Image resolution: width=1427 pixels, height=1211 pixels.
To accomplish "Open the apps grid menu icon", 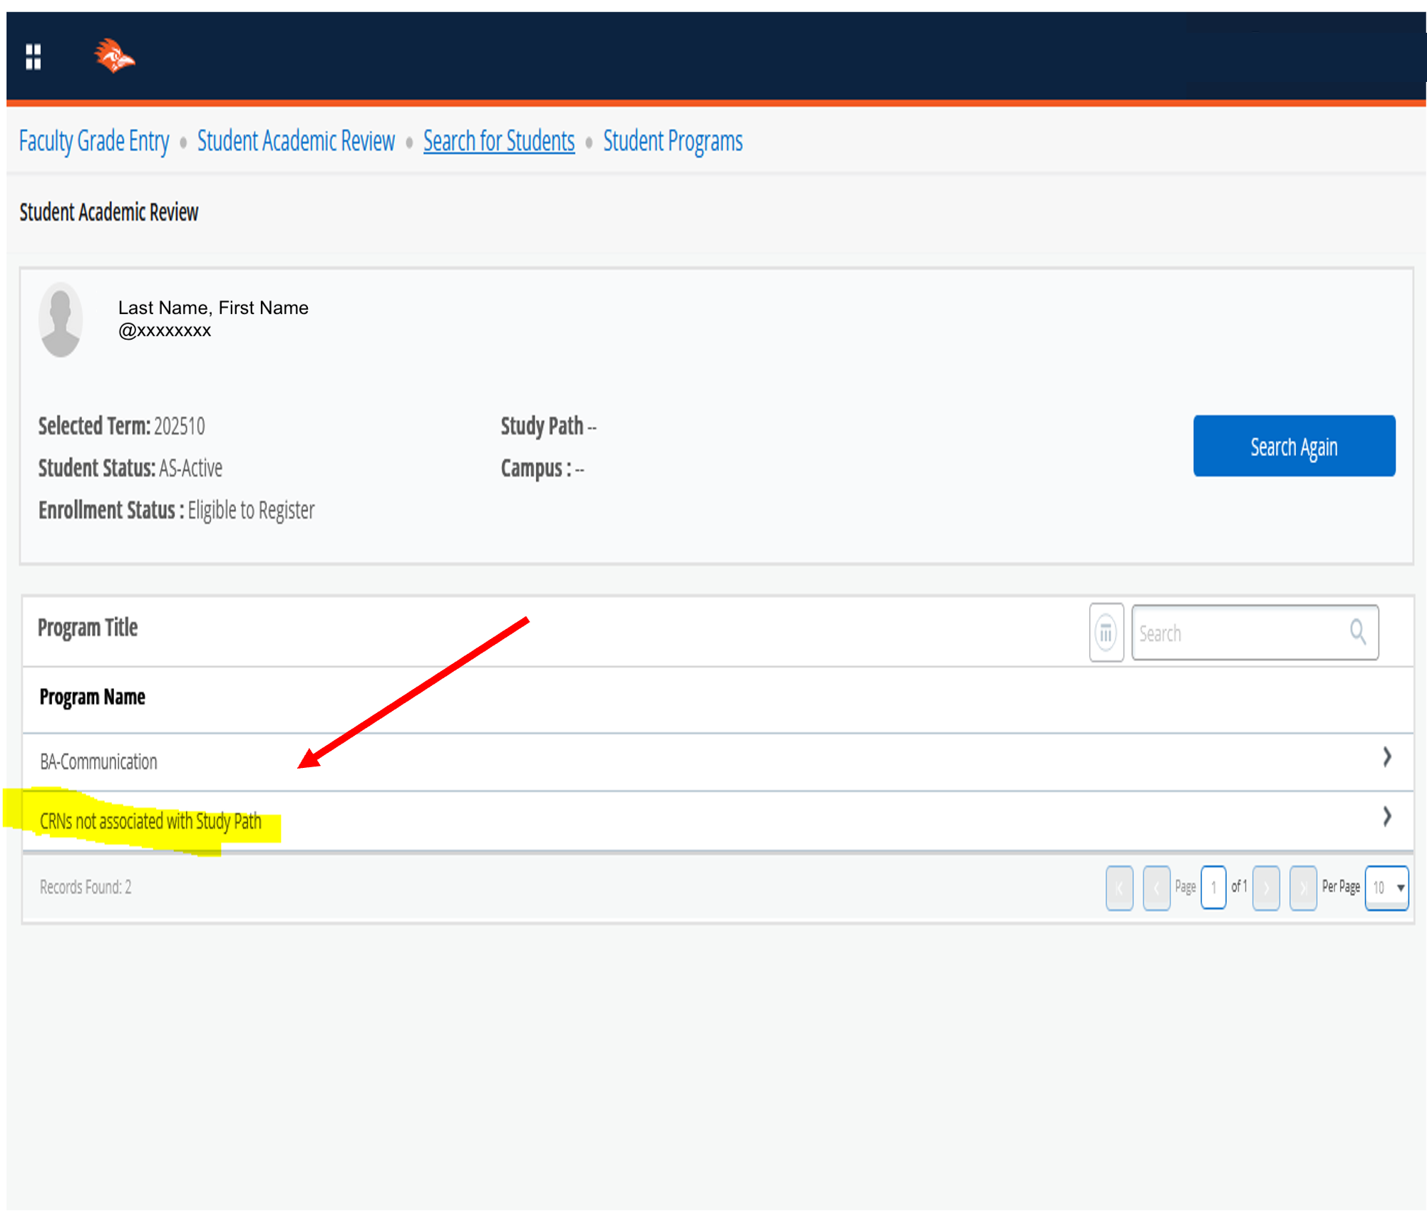I will click(34, 57).
